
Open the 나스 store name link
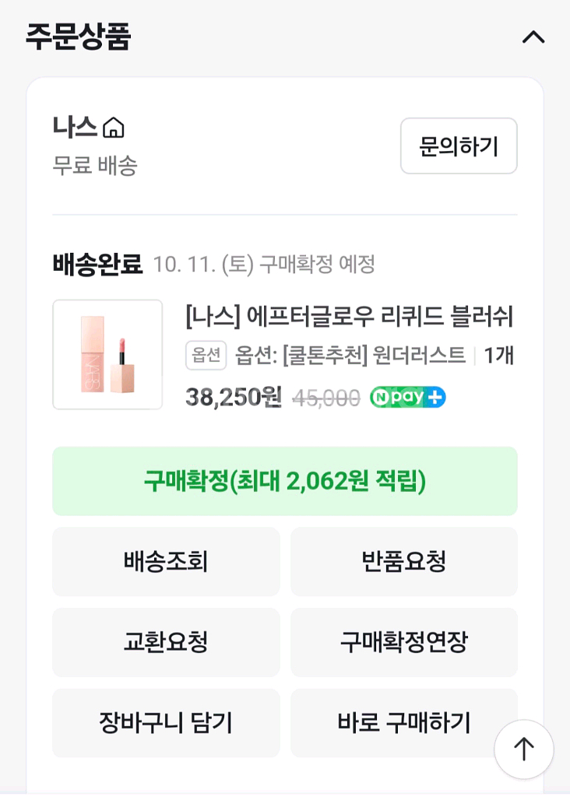[75, 128]
